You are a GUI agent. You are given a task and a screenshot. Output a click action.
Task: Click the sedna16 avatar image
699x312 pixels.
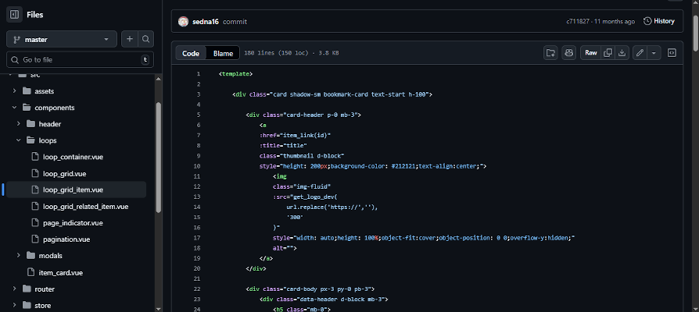183,21
